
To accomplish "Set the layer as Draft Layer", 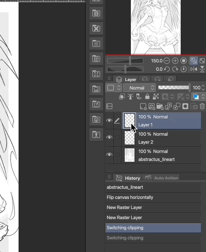I will (139, 96).
